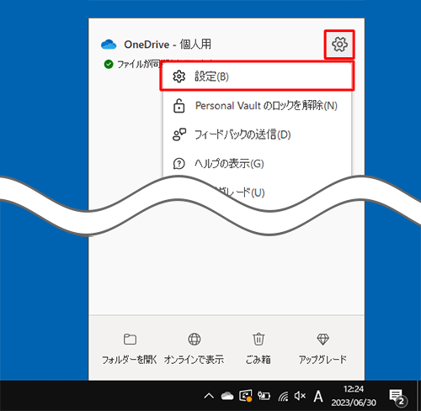The width and height of the screenshot is (421, 411).
Task: Open ヘルプの表示(G) menu entry
Action: [257, 164]
